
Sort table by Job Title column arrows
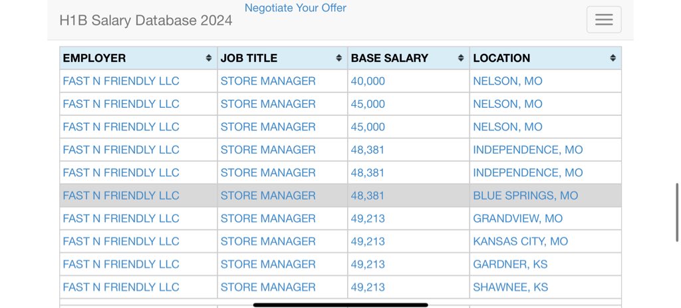coord(339,59)
